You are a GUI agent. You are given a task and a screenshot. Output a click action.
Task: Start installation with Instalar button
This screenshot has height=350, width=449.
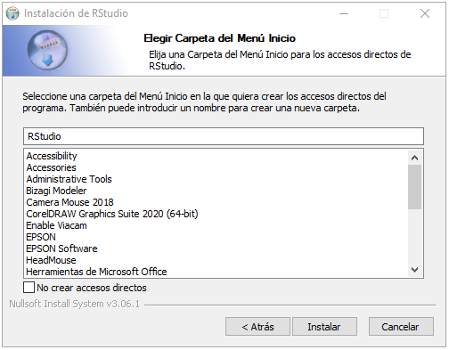click(324, 327)
